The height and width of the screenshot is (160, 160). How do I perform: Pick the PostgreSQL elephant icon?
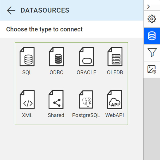pos(86,100)
